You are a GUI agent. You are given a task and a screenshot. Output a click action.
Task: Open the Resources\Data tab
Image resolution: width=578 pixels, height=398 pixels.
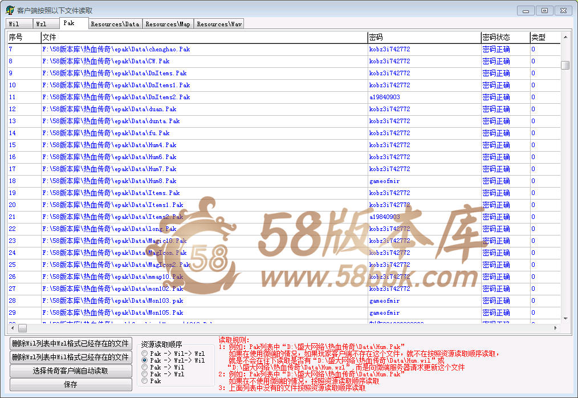[115, 24]
